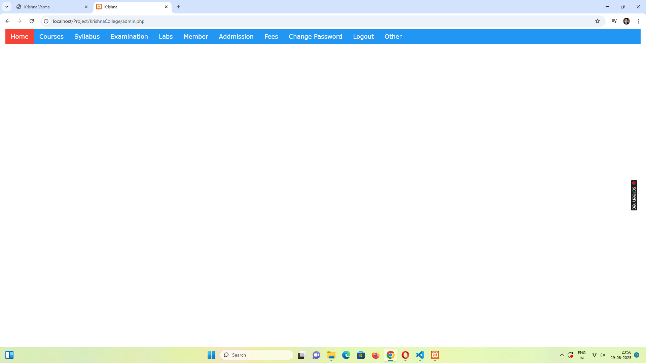Expand the tab search dropdown
The image size is (646, 363).
[x=6, y=7]
